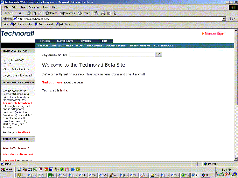
Task: Click the Refresh page icon
Action: click(34, 13)
